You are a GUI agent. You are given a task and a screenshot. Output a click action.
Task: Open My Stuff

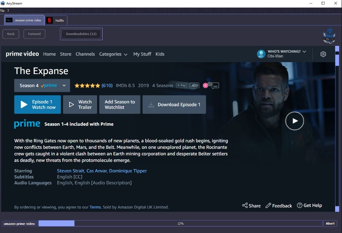[142, 54]
